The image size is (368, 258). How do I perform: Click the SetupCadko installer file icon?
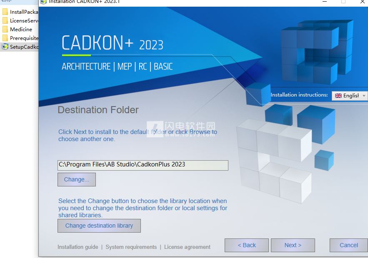pyautogui.click(x=5, y=47)
